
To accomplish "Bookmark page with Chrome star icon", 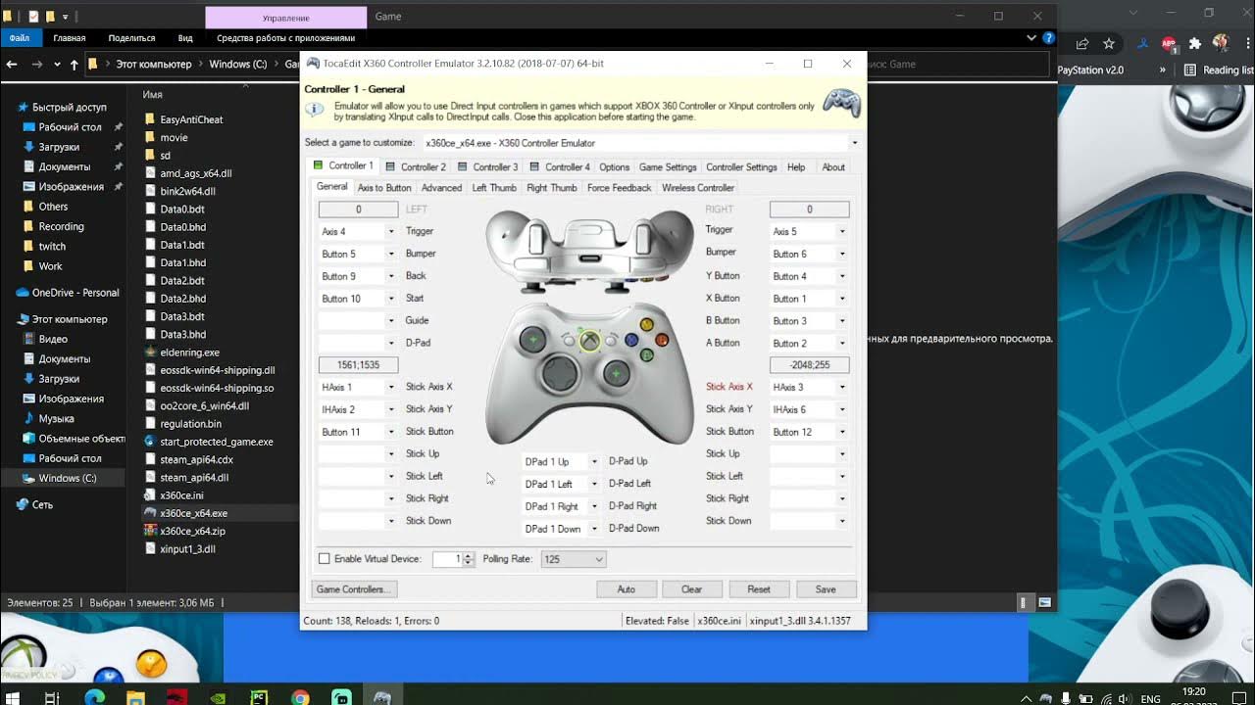I will coord(1109,44).
